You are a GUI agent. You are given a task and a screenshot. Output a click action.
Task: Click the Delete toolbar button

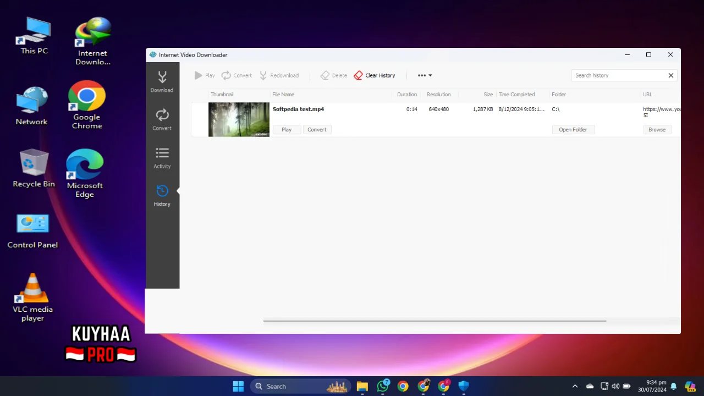coord(334,75)
